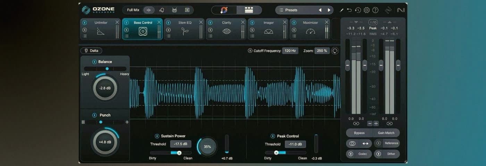This screenshot has height=166, width=486.
Task: Select the Unlimiter module tab
Action: pyautogui.click(x=101, y=29)
